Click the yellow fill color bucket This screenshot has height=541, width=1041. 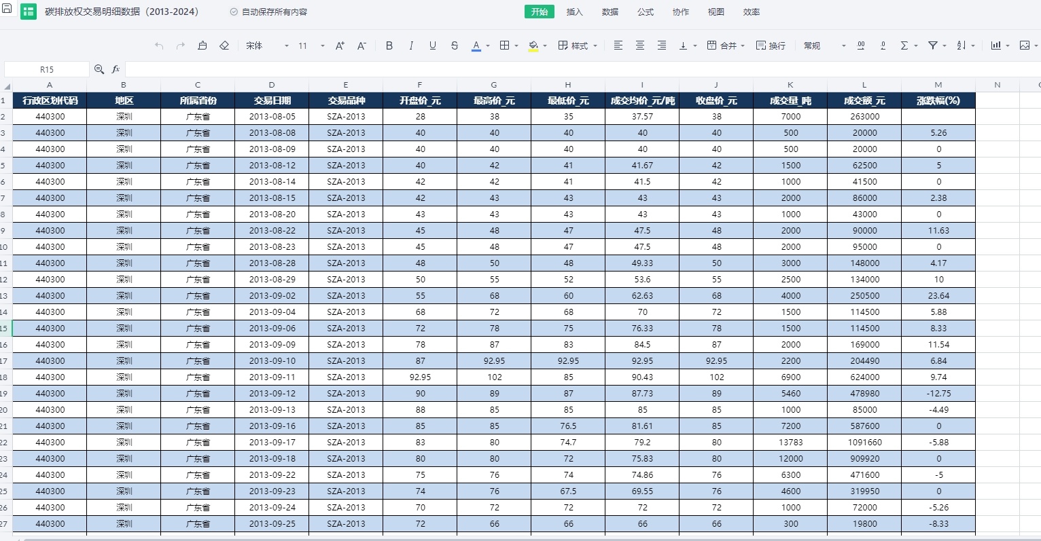533,45
